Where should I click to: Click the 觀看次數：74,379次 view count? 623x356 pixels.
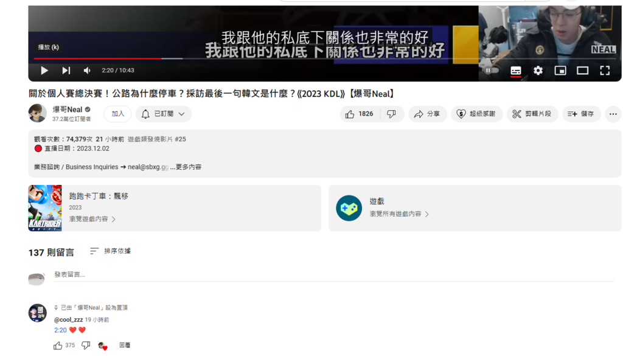point(63,139)
